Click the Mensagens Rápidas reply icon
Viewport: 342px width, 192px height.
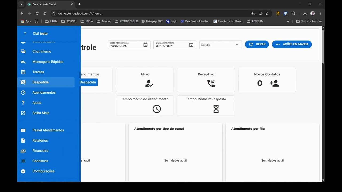coord(23,62)
